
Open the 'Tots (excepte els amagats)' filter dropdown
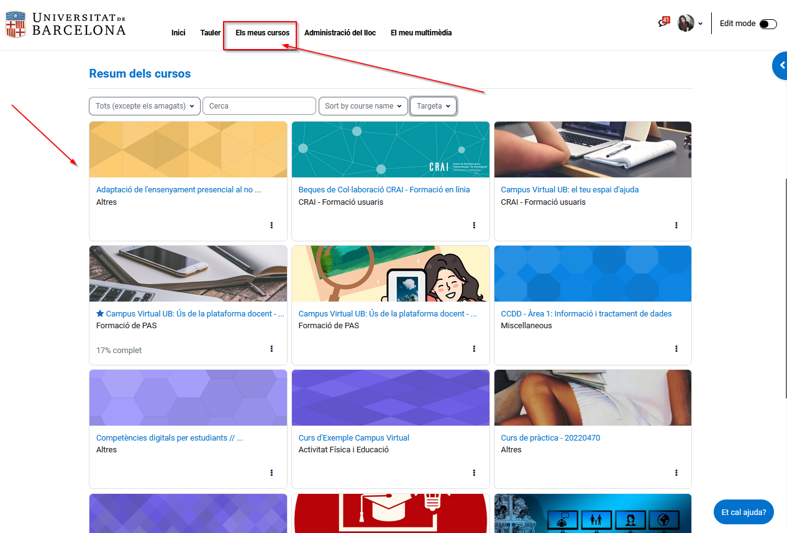pos(144,105)
